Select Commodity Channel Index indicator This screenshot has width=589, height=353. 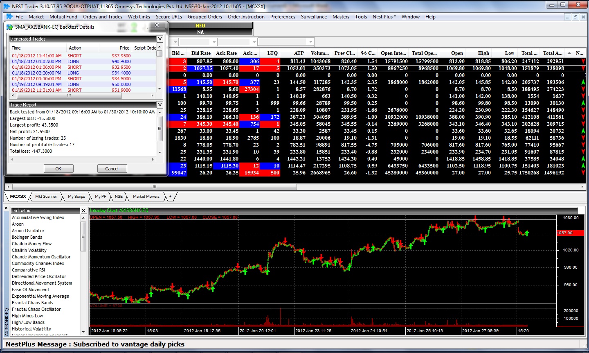tap(38, 263)
